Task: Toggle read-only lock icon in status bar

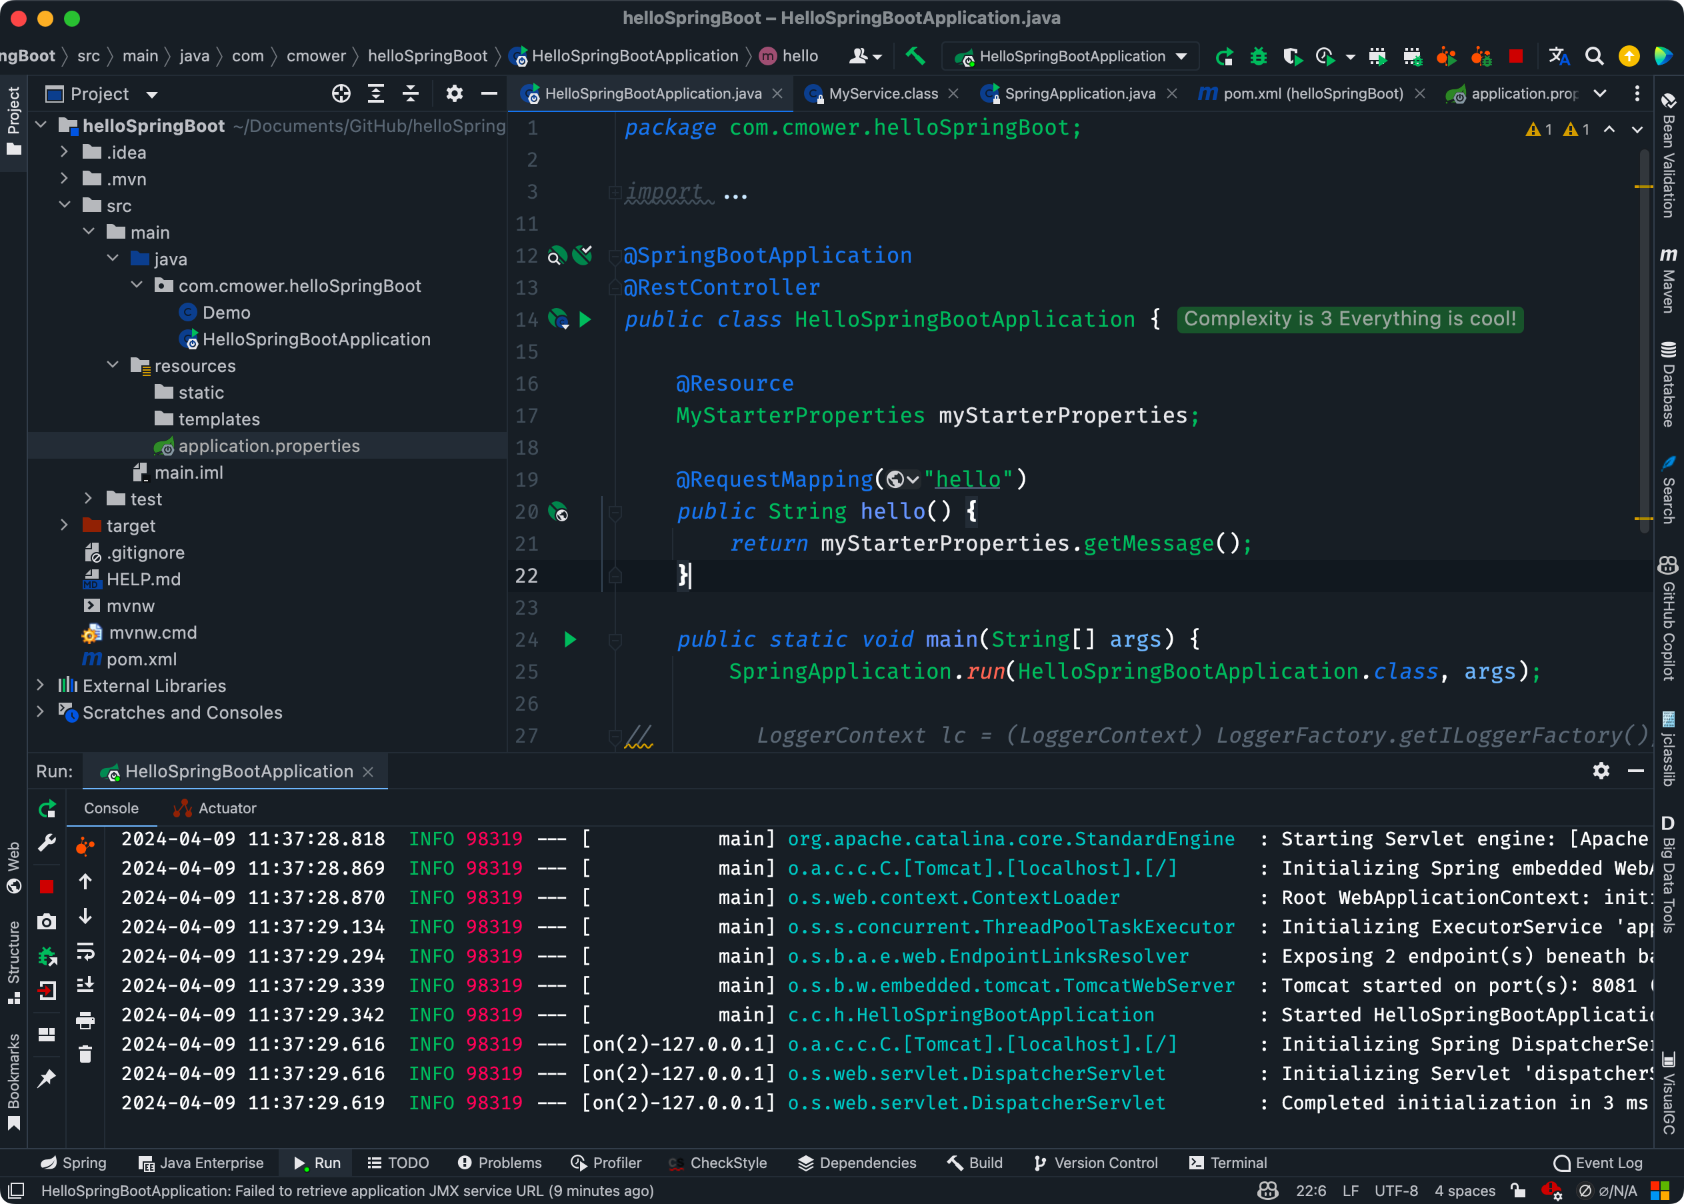Action: tap(1518, 1191)
